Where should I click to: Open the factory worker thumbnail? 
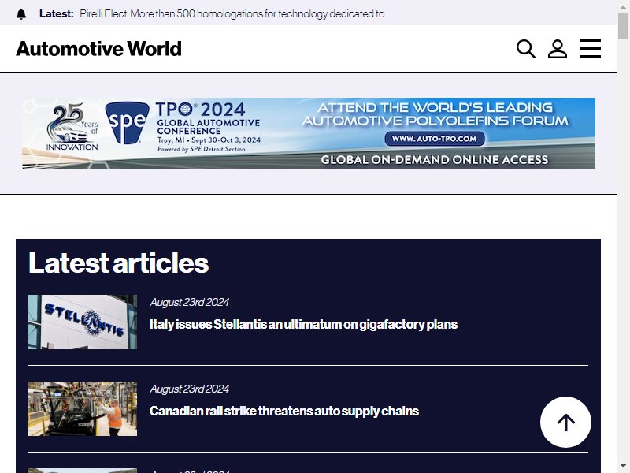click(x=83, y=408)
